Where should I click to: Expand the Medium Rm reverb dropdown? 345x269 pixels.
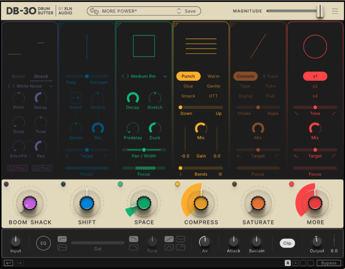coord(165,77)
